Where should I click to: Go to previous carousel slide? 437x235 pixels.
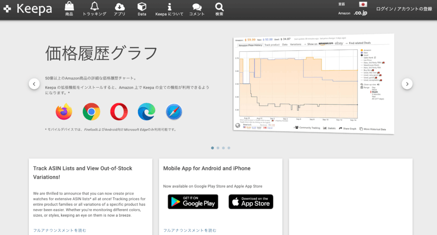(x=34, y=84)
